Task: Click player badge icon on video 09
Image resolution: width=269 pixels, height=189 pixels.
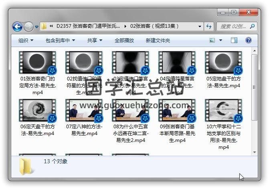Action: pyautogui.click(x=192, y=118)
